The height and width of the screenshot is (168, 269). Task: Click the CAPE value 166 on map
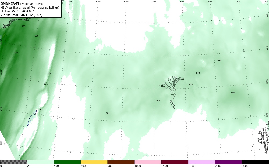coord(40,109)
